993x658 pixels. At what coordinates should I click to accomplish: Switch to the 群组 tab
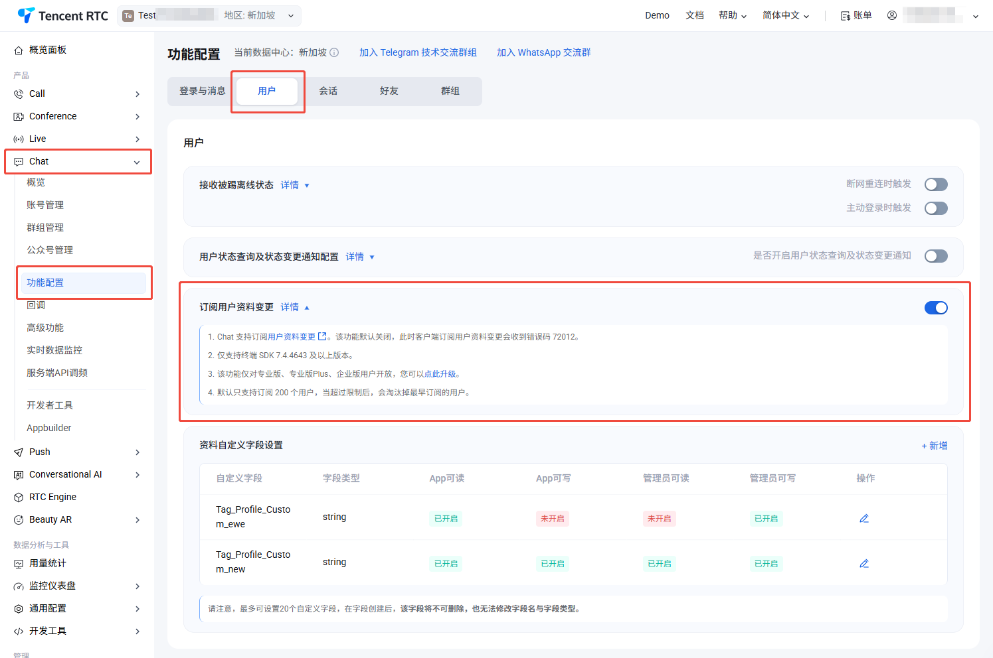coord(450,91)
